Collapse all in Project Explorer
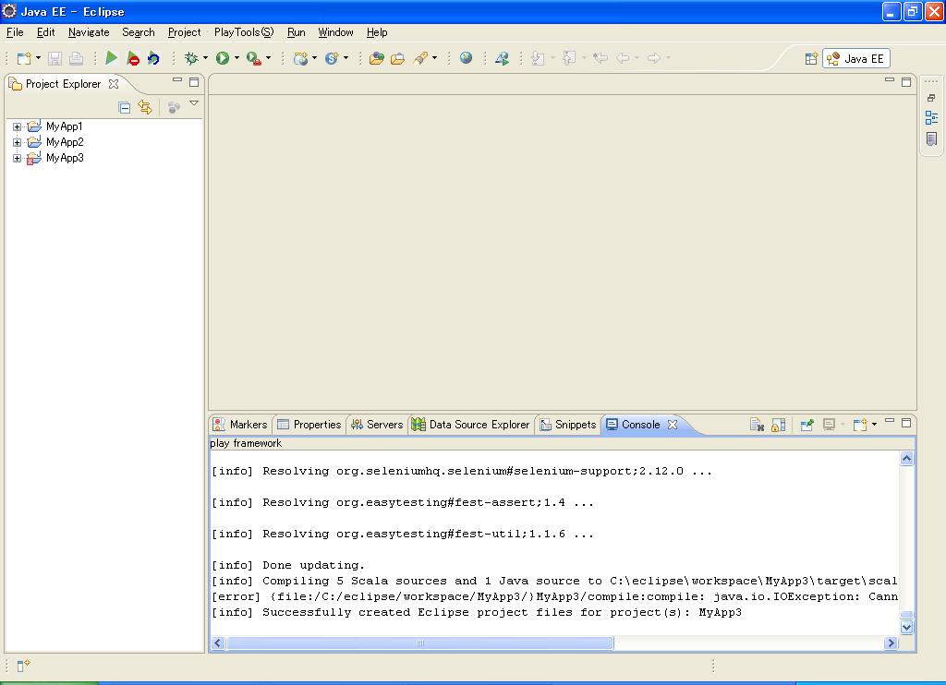The image size is (946, 685). tap(125, 108)
